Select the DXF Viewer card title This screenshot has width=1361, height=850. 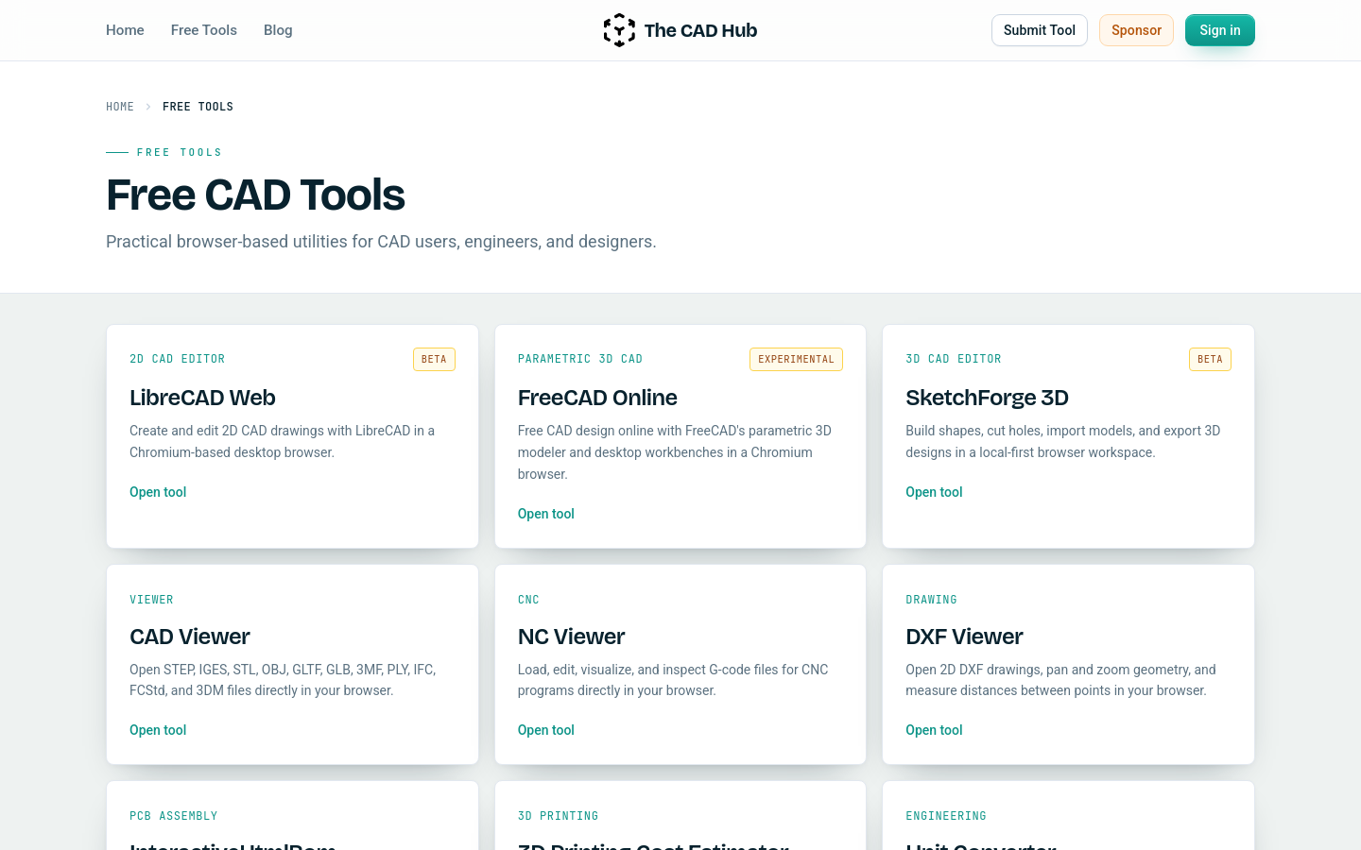click(x=964, y=637)
